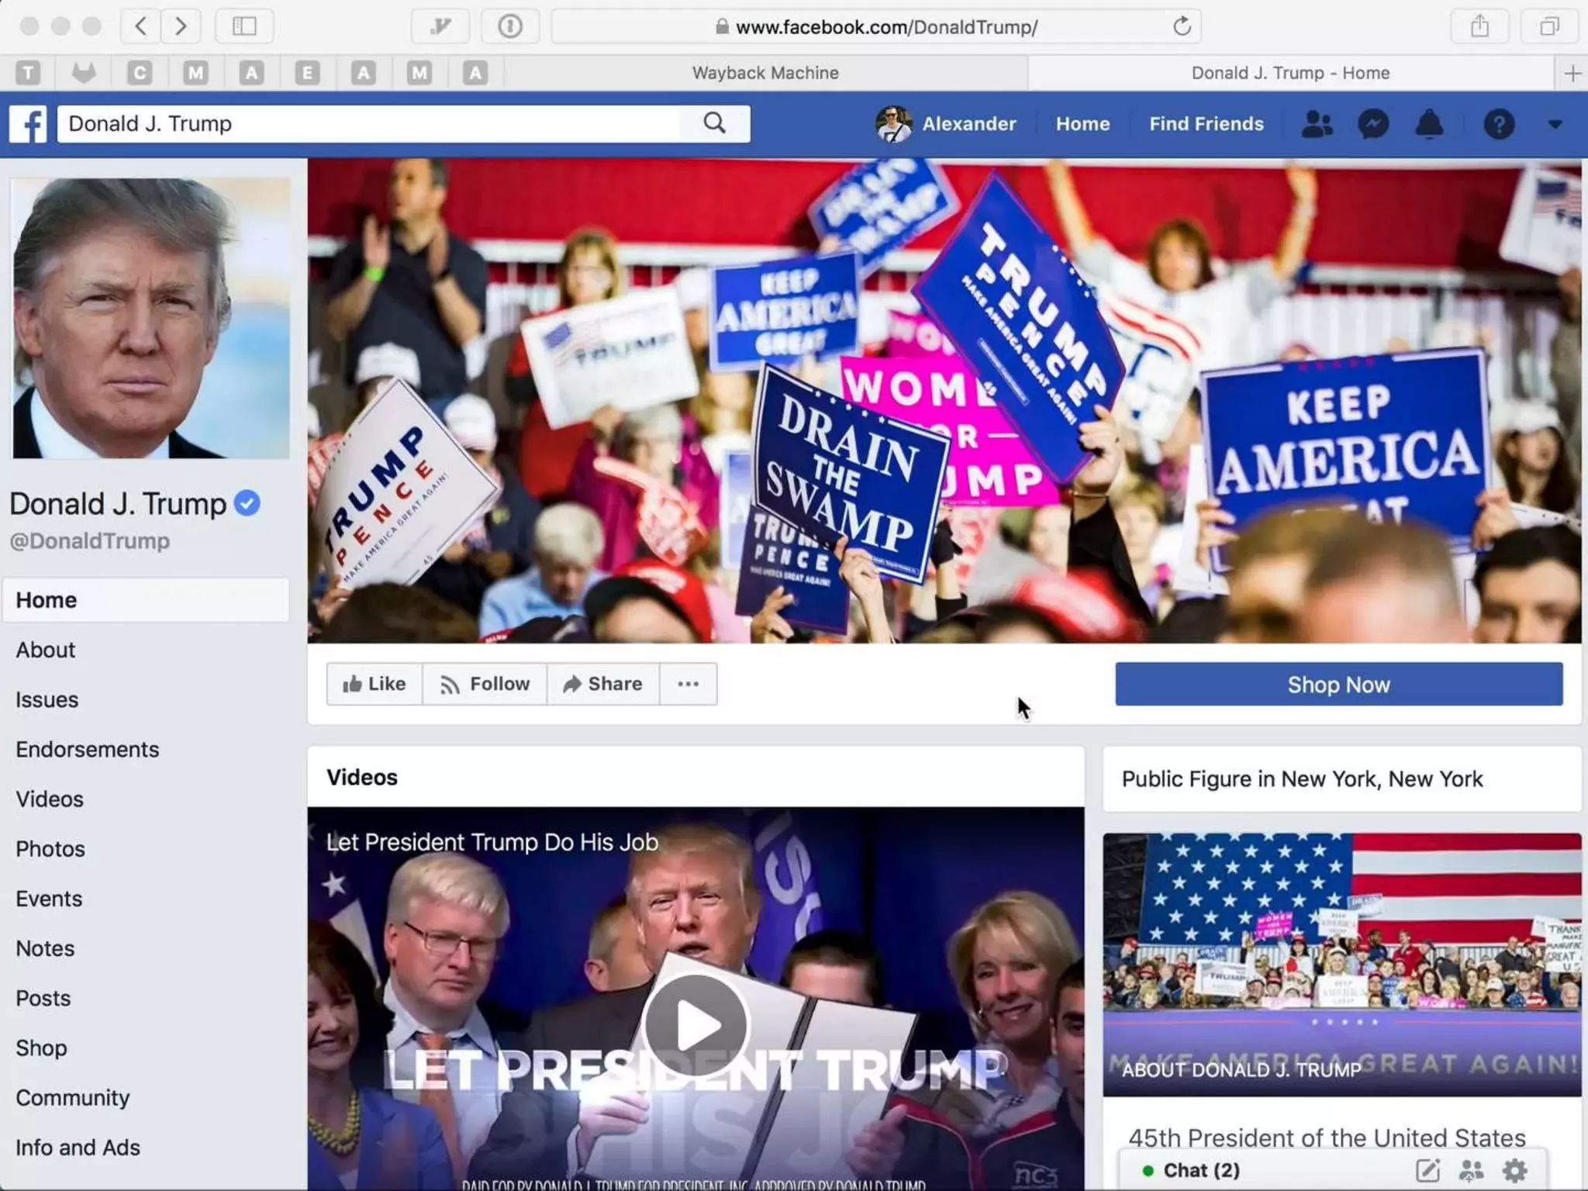Reload the page in Safari
This screenshot has width=1588, height=1191.
coord(1182,26)
